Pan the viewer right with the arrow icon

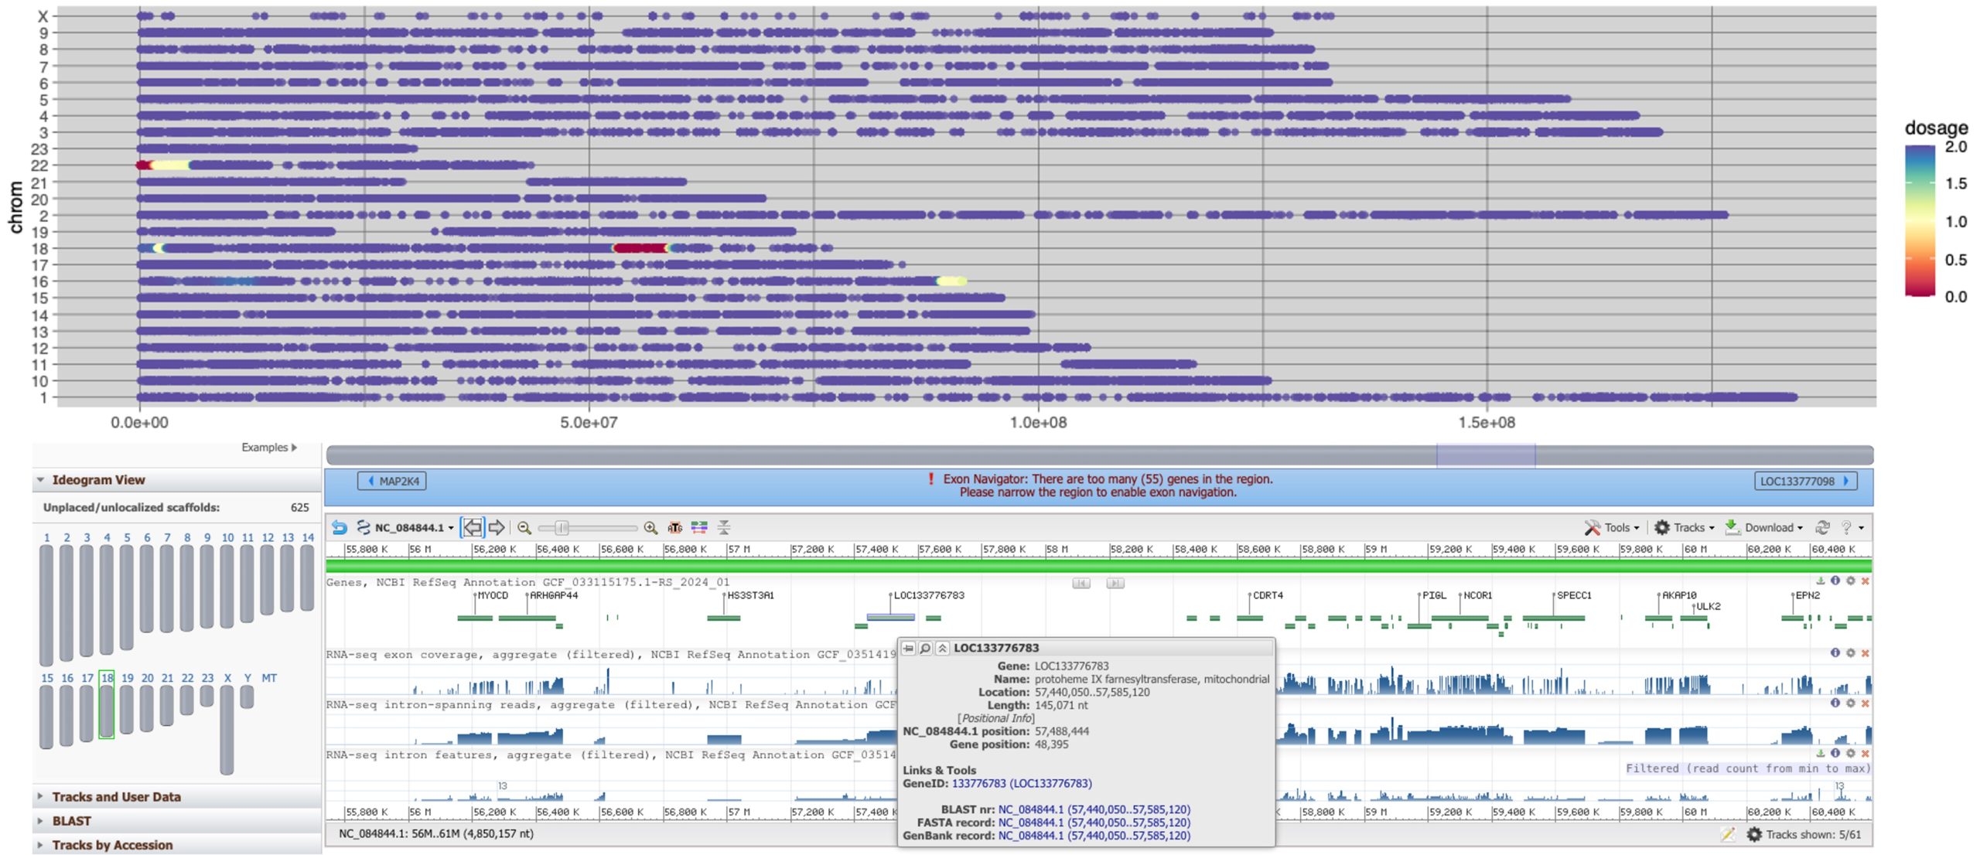pyautogui.click(x=497, y=527)
